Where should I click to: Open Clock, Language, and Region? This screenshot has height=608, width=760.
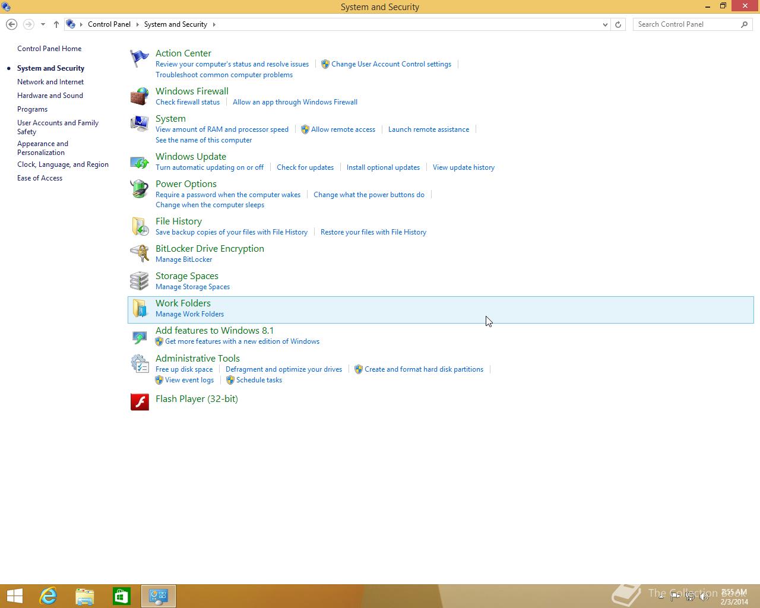(63, 164)
